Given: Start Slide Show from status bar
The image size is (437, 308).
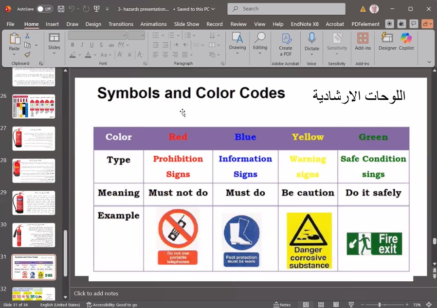Looking at the screenshot, I should pos(351,305).
